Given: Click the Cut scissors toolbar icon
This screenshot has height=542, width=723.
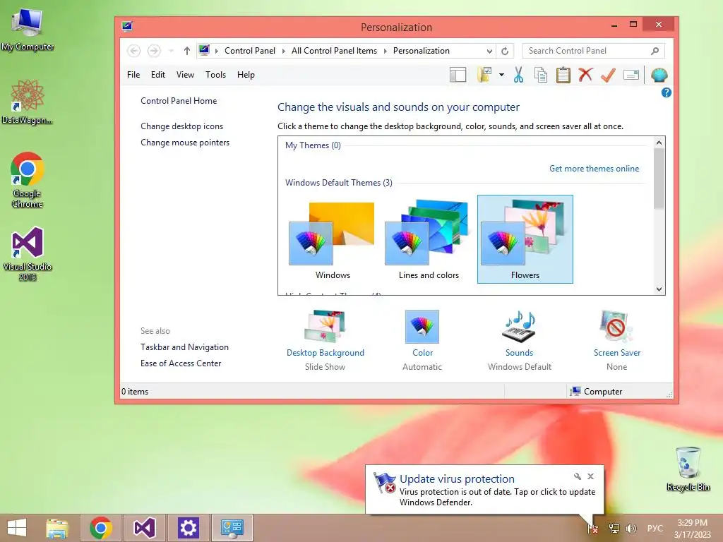Looking at the screenshot, I should (x=518, y=75).
